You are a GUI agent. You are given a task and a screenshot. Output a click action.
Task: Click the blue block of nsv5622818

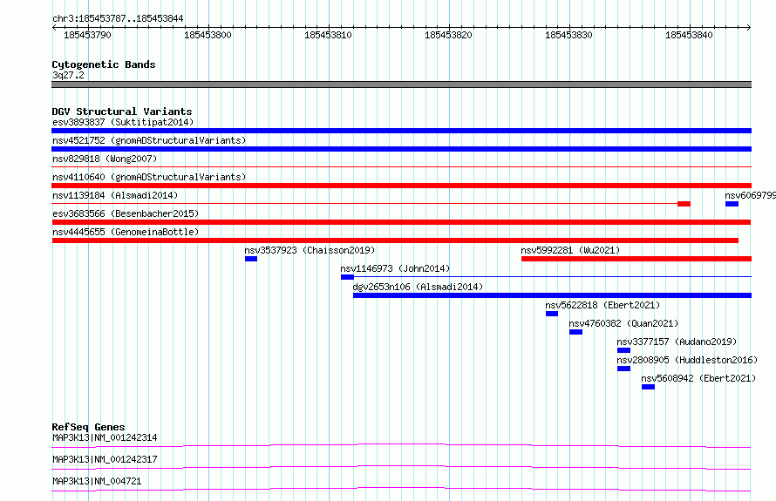click(x=552, y=314)
